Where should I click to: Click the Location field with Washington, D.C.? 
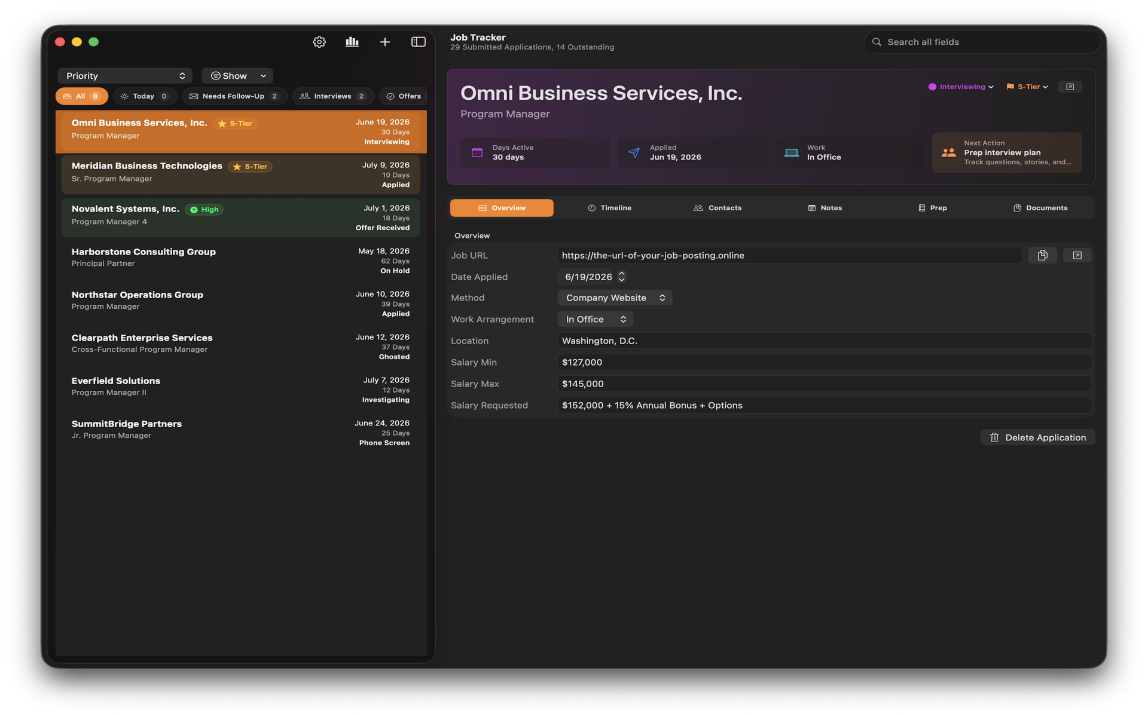click(x=824, y=341)
